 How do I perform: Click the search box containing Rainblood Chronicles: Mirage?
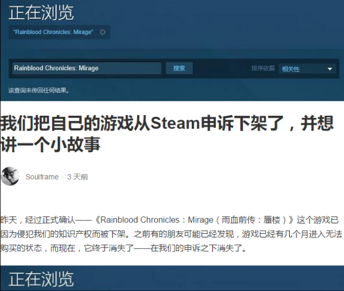click(87, 68)
